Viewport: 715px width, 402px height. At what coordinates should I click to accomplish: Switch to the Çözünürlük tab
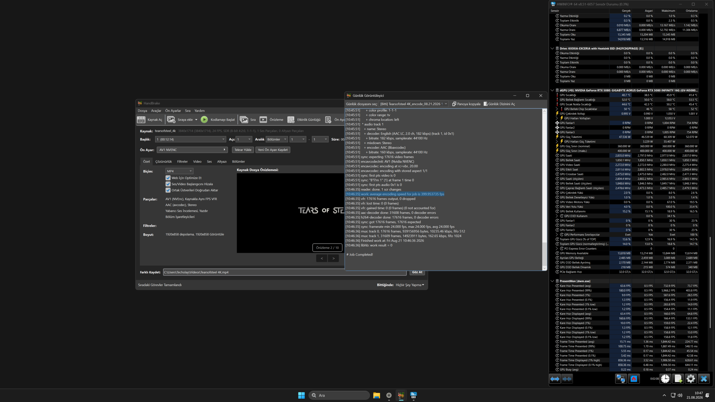click(164, 162)
